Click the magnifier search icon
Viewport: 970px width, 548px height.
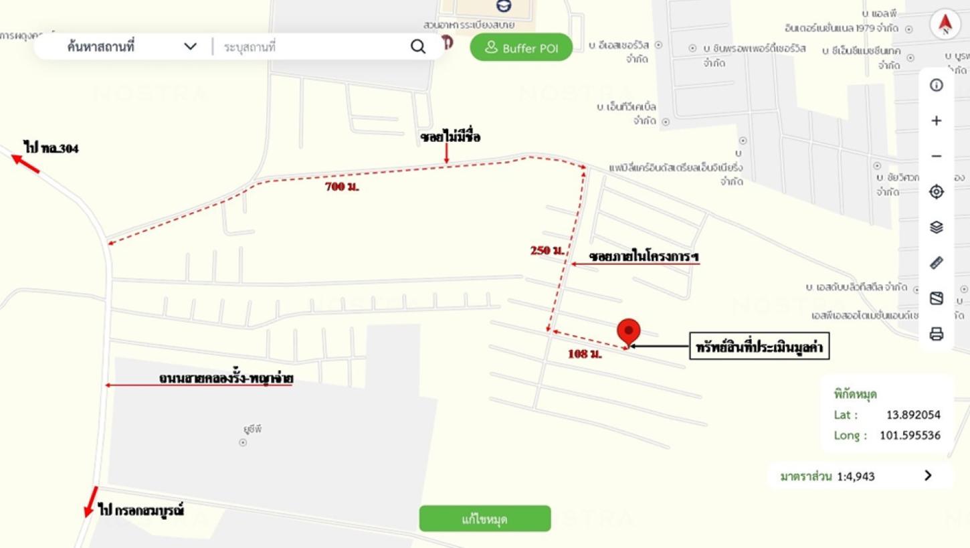[x=418, y=47]
